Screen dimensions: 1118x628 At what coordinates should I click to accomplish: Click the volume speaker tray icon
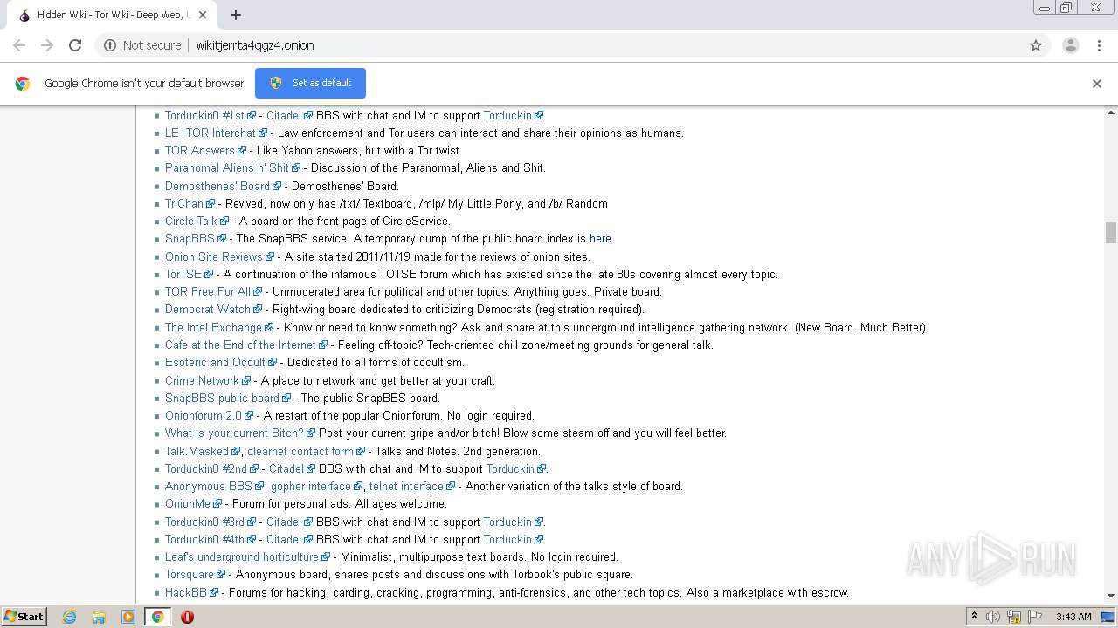point(993,617)
